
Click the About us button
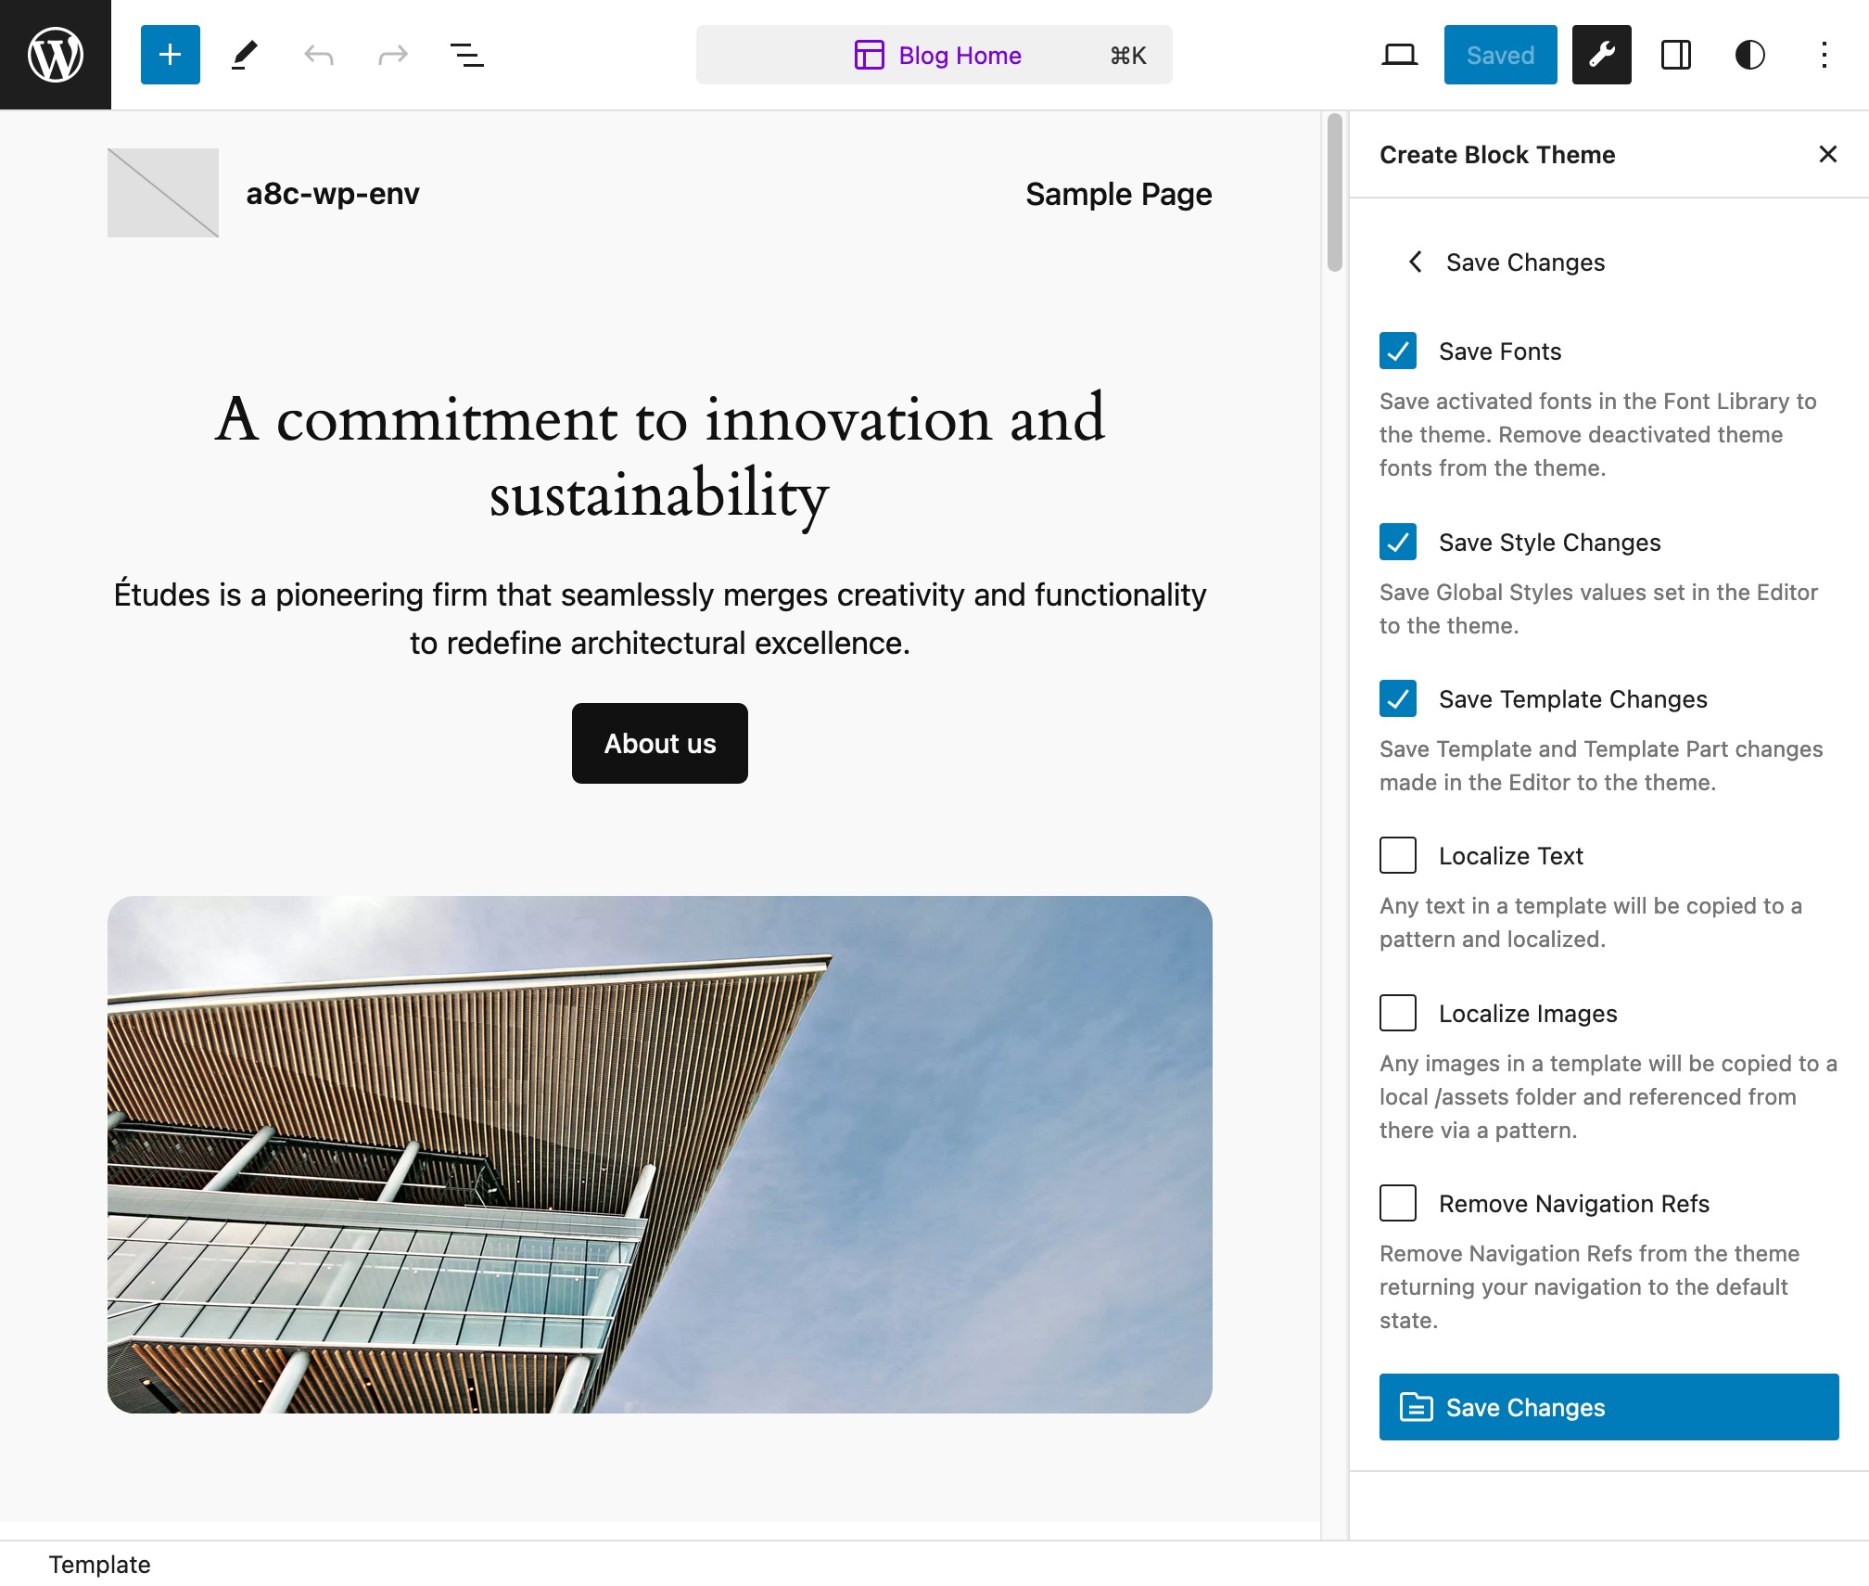(x=659, y=743)
